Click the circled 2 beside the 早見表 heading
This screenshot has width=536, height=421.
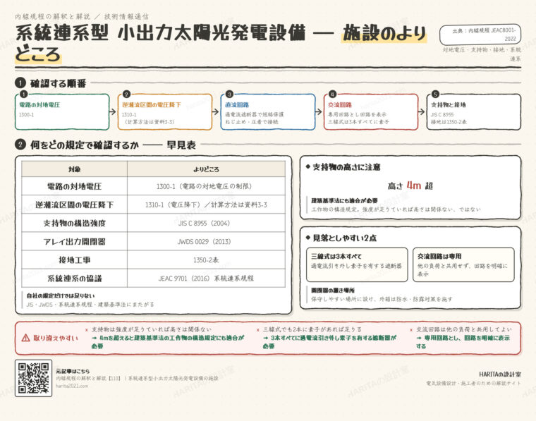(x=20, y=145)
